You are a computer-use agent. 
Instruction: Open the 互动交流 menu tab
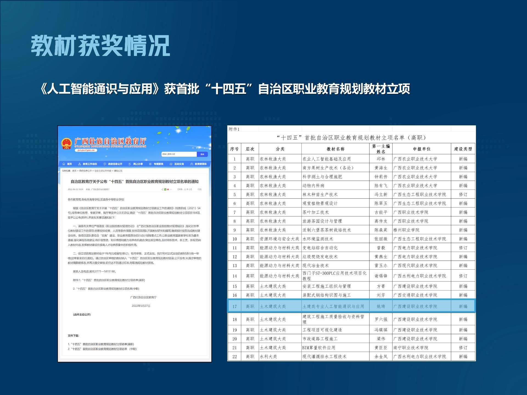(x=179, y=164)
